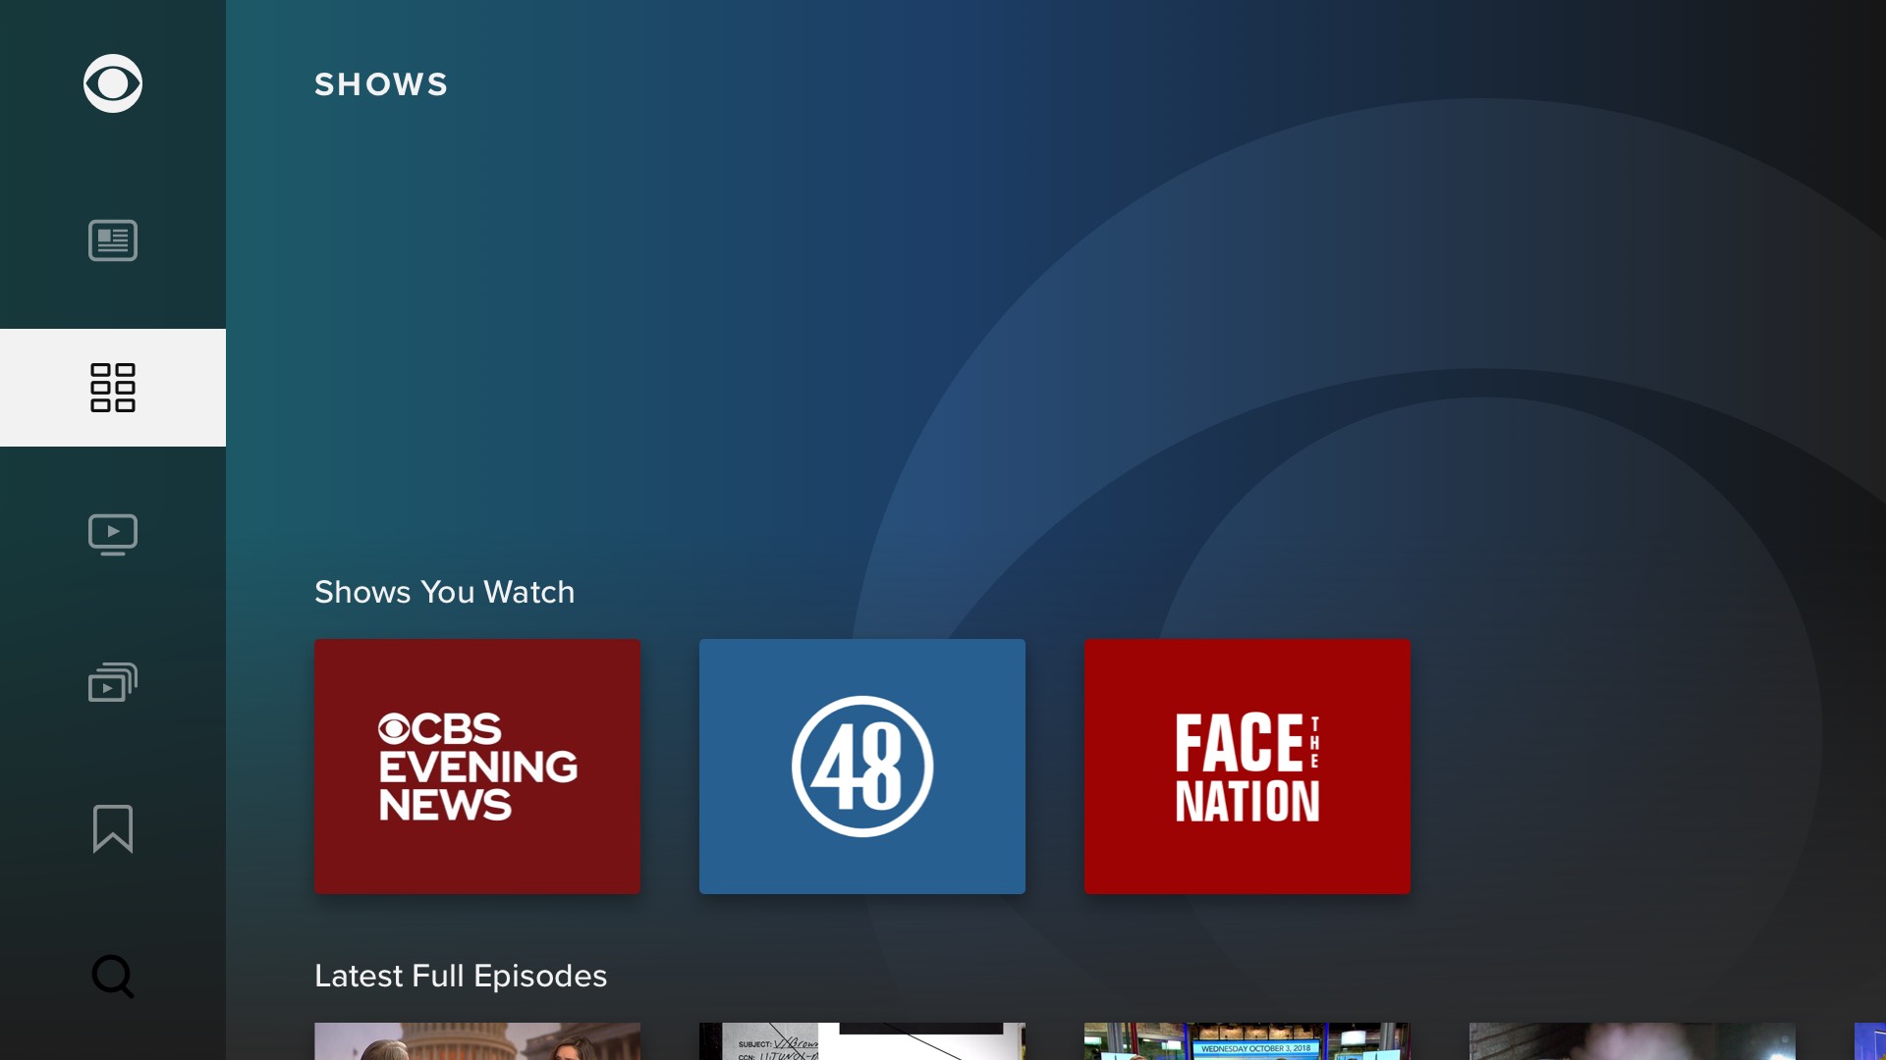Viewport: 1886px width, 1060px height.
Task: Select the Shows grid sidebar icon
Action: click(x=113, y=388)
